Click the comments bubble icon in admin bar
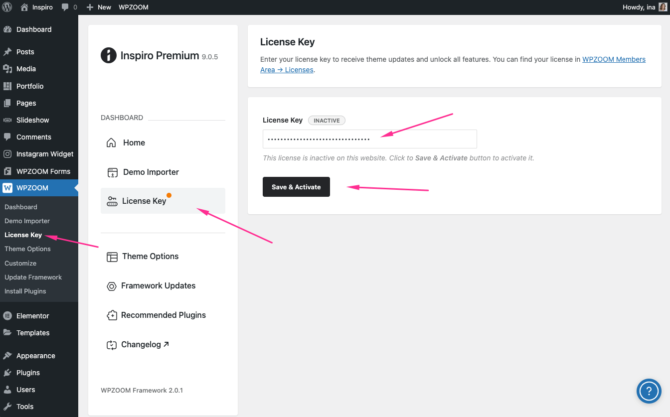 (x=65, y=7)
